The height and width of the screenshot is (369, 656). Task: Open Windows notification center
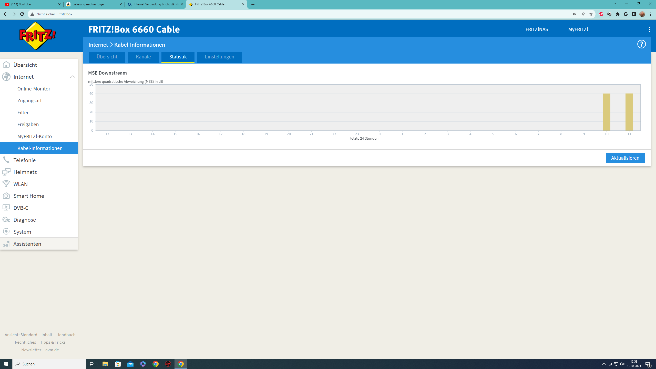tap(648, 364)
